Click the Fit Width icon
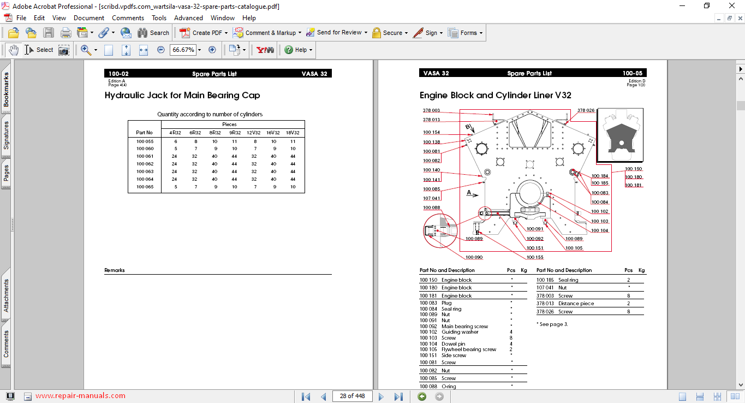 144,50
